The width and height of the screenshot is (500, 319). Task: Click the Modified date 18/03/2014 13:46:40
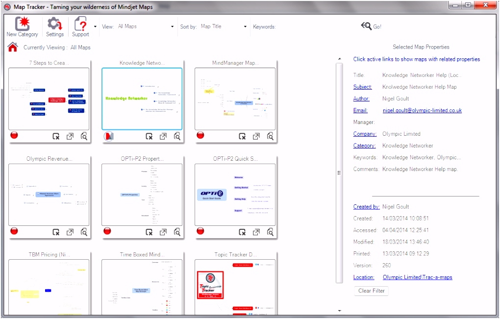point(405,242)
